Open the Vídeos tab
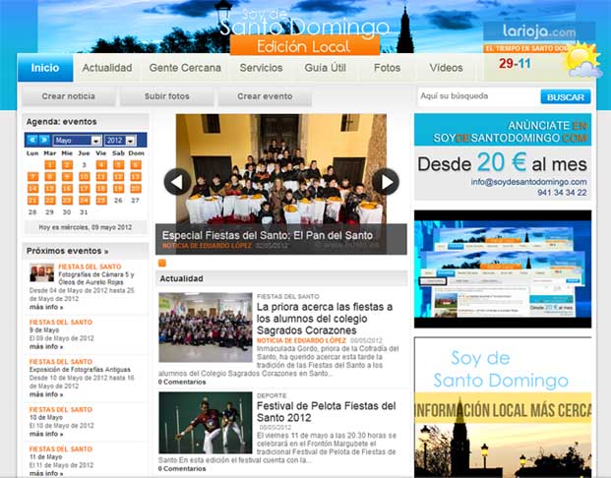 (x=446, y=68)
